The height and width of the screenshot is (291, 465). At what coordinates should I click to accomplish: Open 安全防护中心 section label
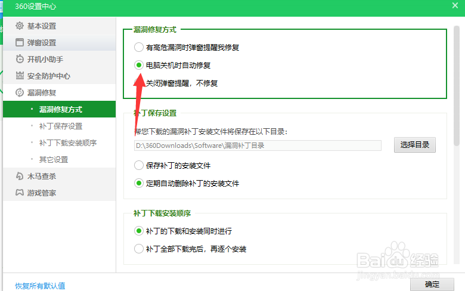click(x=49, y=76)
